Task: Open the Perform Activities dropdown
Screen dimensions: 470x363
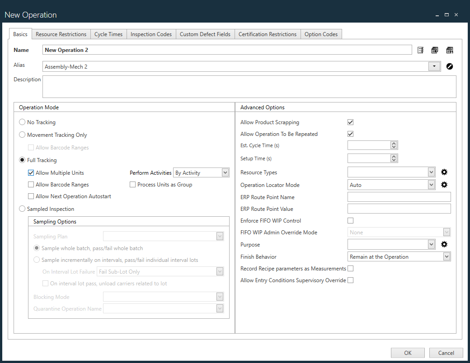Action: [x=224, y=172]
